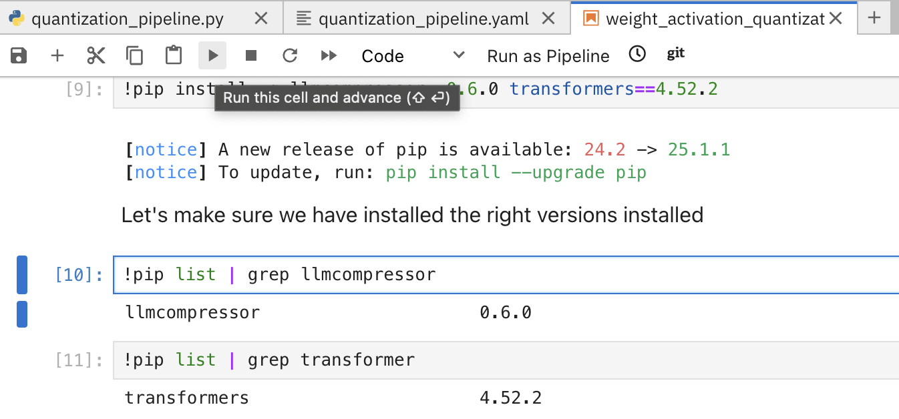Cut the selected cell with the scissors icon
The width and height of the screenshot is (899, 419).
pyautogui.click(x=96, y=55)
